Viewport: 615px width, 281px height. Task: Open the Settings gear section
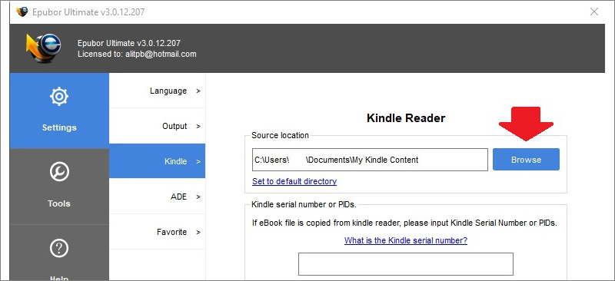pyautogui.click(x=59, y=111)
